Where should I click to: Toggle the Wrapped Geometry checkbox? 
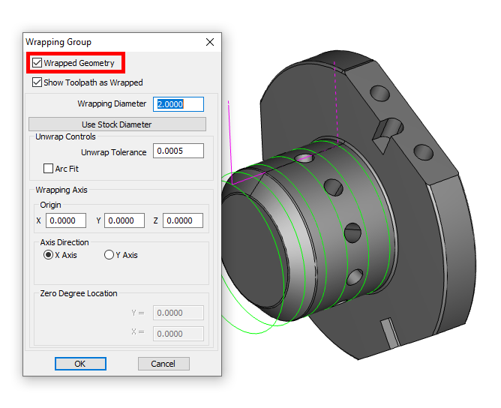(x=37, y=62)
